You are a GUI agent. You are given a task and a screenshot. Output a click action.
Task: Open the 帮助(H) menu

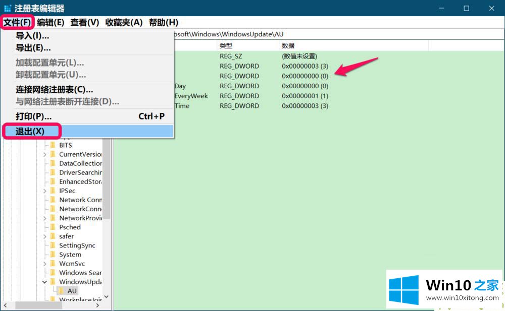click(x=163, y=23)
